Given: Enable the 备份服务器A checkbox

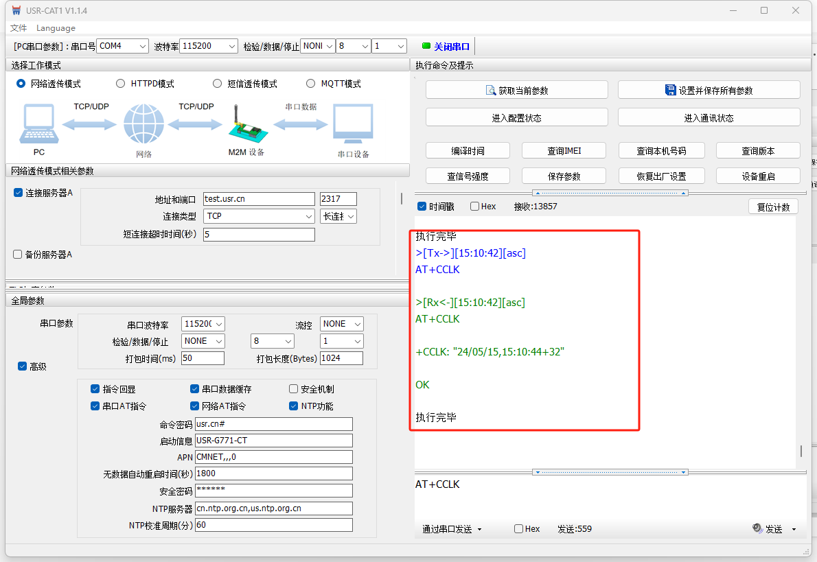Looking at the screenshot, I should click(18, 255).
